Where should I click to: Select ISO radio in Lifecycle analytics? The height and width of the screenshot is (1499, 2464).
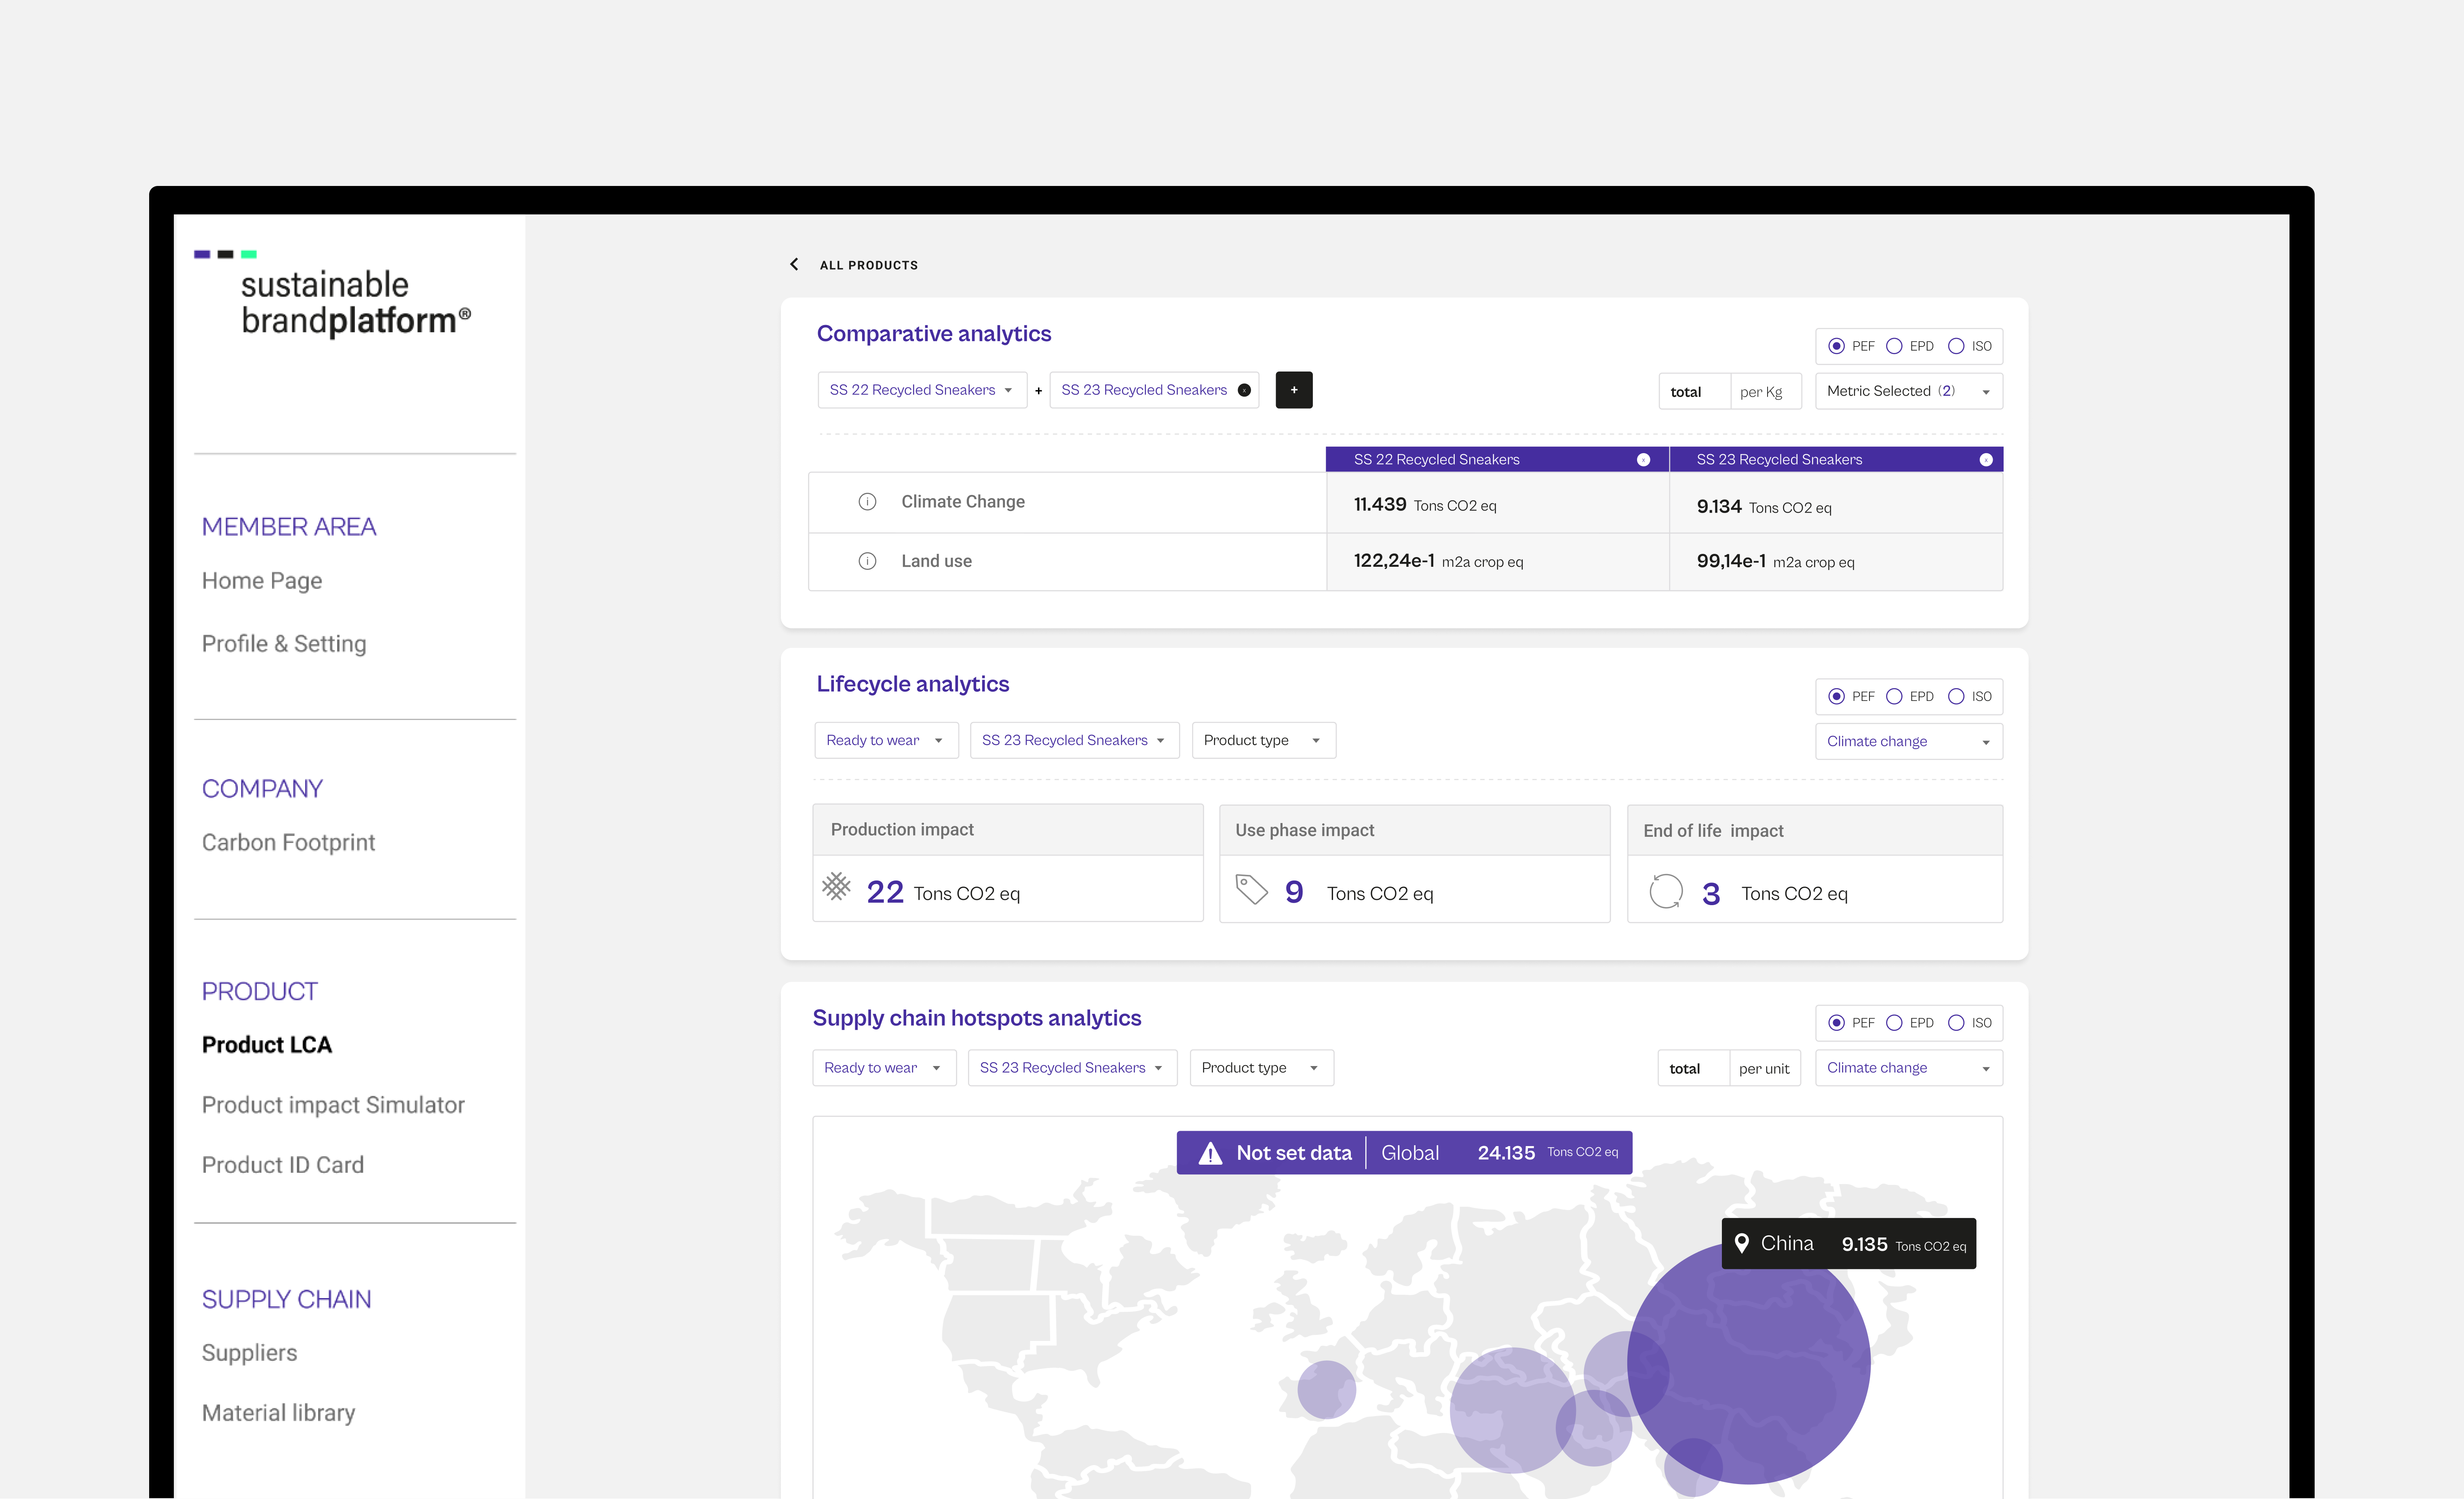[1956, 696]
